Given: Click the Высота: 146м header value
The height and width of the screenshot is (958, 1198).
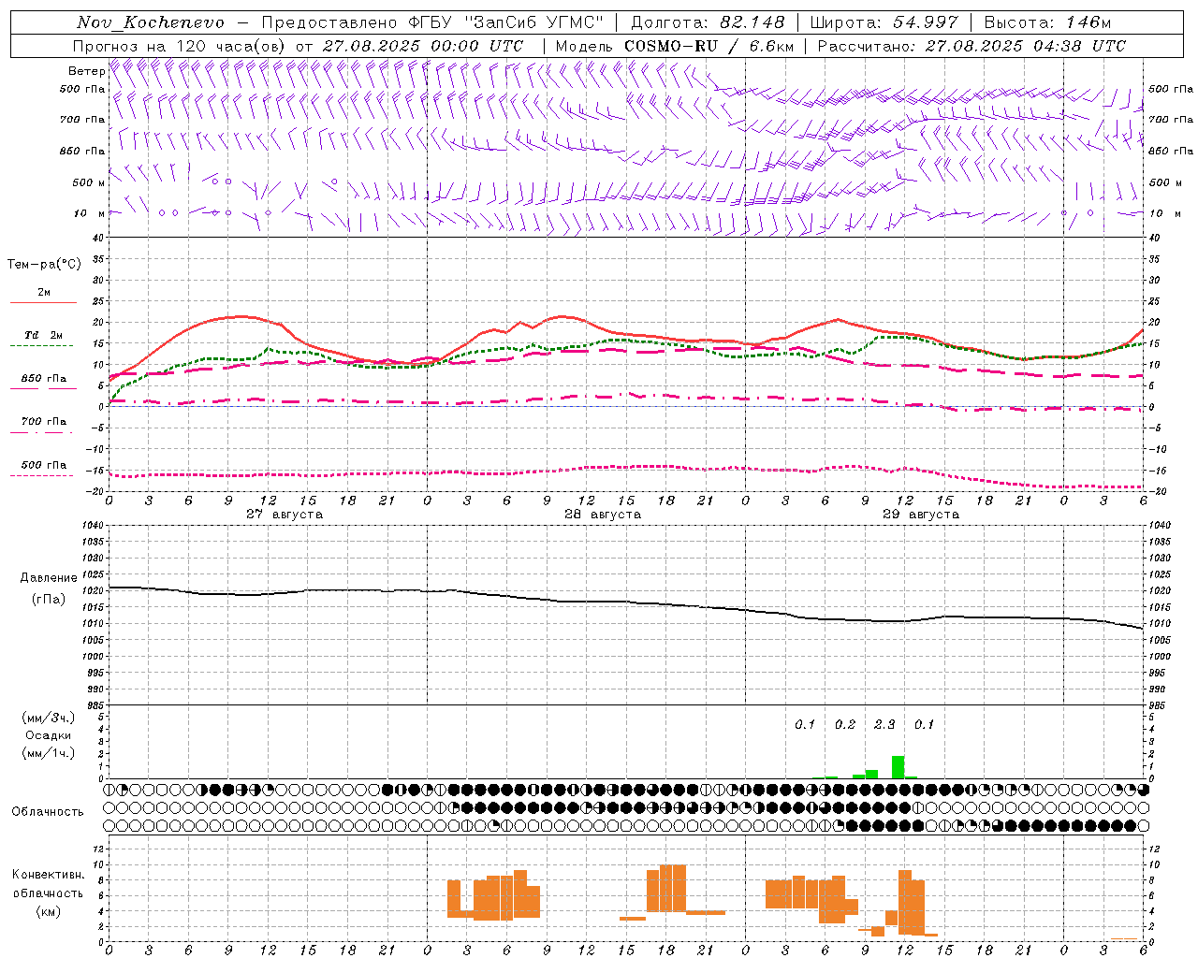Looking at the screenshot, I should [1047, 22].
